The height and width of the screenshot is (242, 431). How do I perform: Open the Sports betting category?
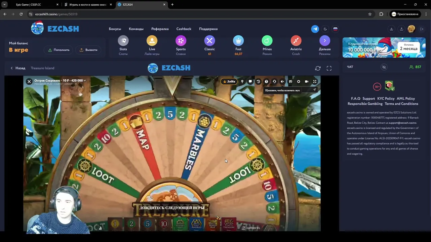pos(181,45)
